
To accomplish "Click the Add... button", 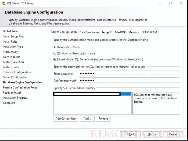I will [87, 119].
